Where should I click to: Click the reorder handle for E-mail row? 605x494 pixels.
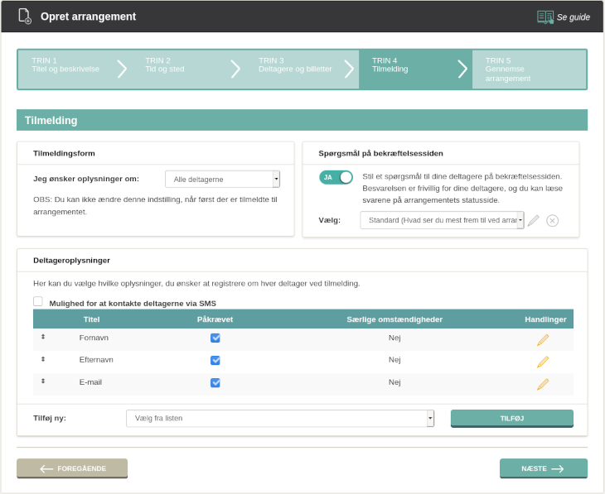point(43,381)
